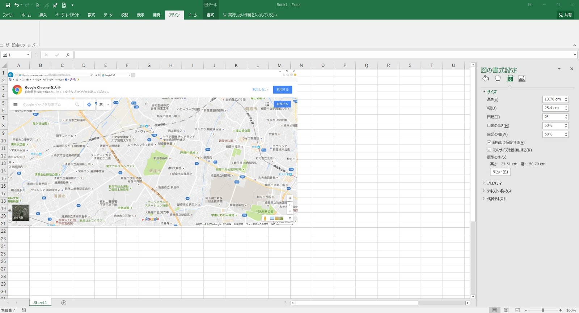Screen dimensions: 579x313
Task: Click the insert function fx icon
Action: point(68,55)
